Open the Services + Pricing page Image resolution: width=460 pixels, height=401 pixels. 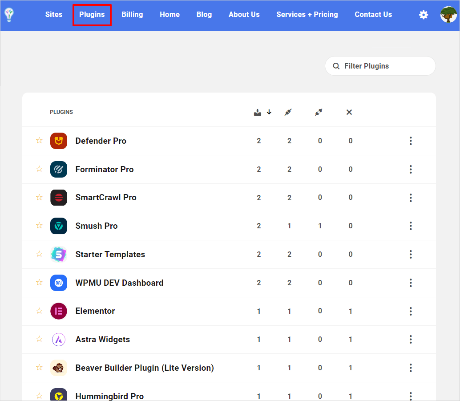tap(307, 15)
